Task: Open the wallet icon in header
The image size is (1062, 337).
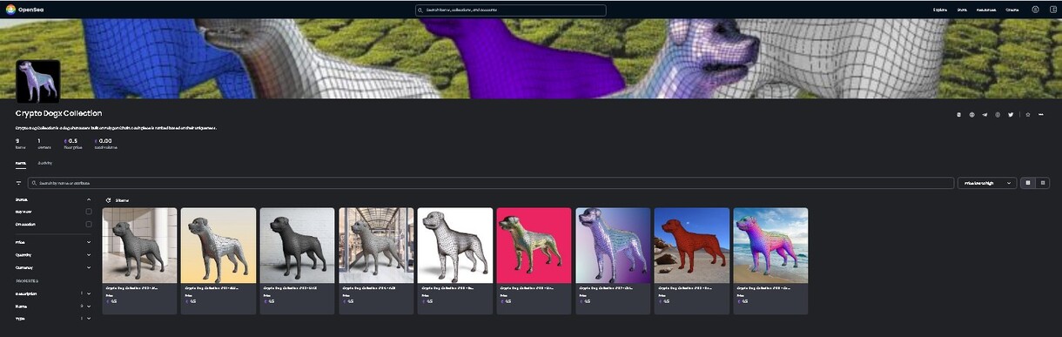Action: pyautogui.click(x=1052, y=10)
